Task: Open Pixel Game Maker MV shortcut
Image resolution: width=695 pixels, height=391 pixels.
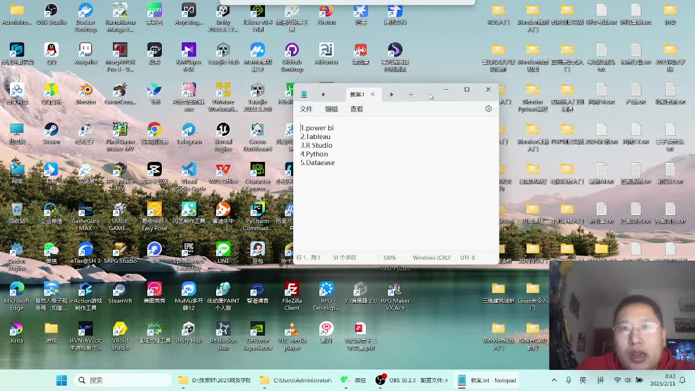Action: 120,136
